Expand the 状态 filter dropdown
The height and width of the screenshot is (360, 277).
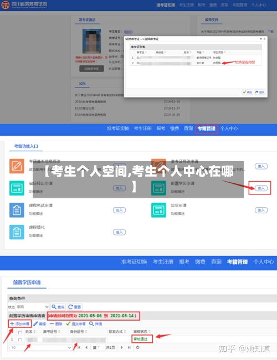47,307
